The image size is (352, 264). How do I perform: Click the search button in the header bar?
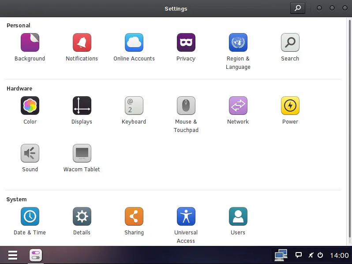pyautogui.click(x=297, y=8)
